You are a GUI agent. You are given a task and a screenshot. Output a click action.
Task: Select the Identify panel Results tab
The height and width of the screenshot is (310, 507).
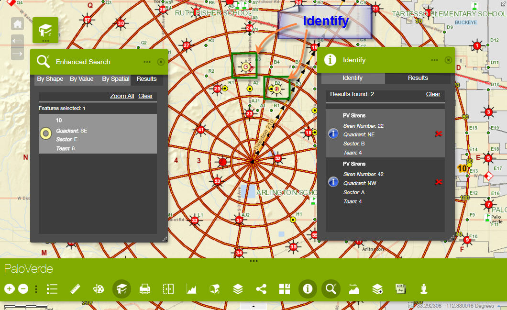(418, 78)
